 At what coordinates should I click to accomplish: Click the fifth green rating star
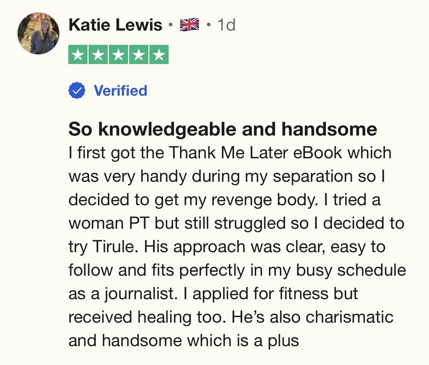[159, 55]
